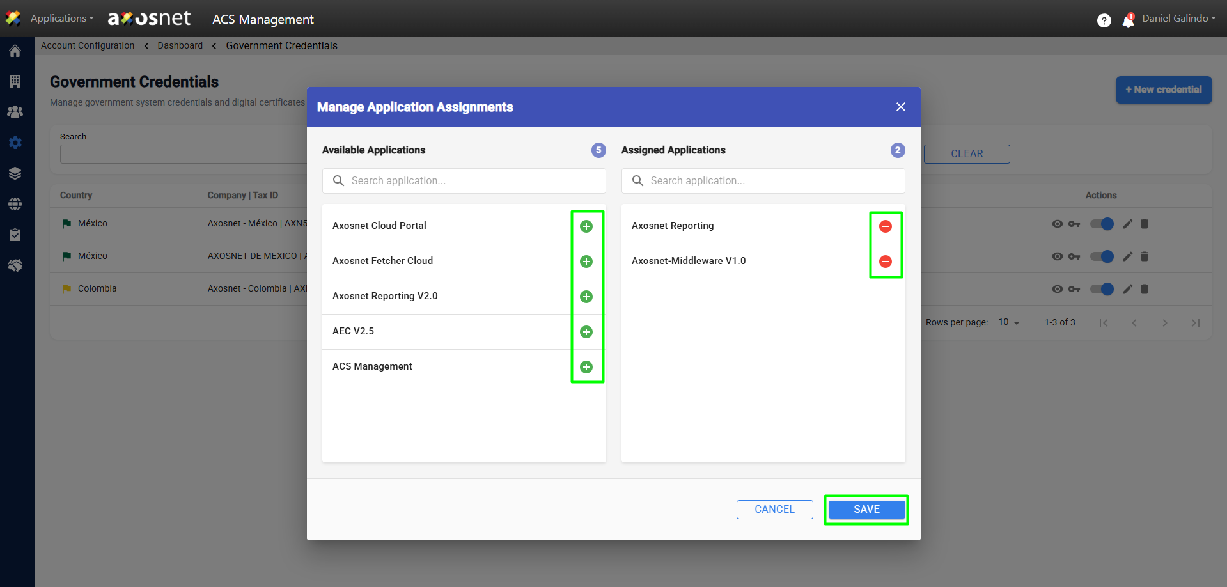View the second México credential eye icon

(1057, 256)
